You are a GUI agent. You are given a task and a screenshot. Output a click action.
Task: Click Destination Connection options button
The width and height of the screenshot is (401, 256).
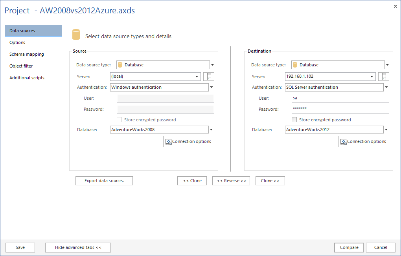tap(364, 141)
